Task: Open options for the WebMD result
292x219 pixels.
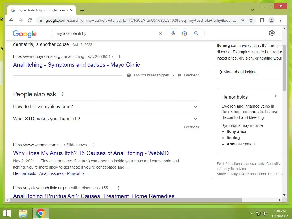Action: 94,145
